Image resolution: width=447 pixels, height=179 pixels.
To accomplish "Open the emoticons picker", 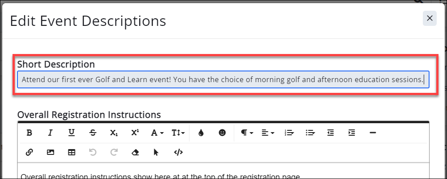I will [x=222, y=133].
